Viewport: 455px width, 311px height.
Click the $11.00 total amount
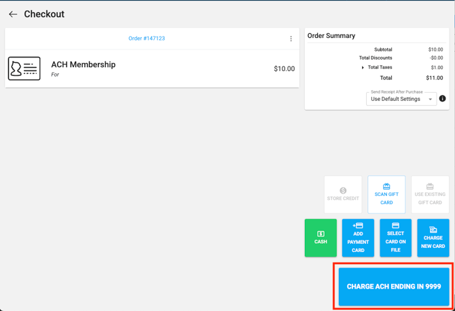click(435, 78)
